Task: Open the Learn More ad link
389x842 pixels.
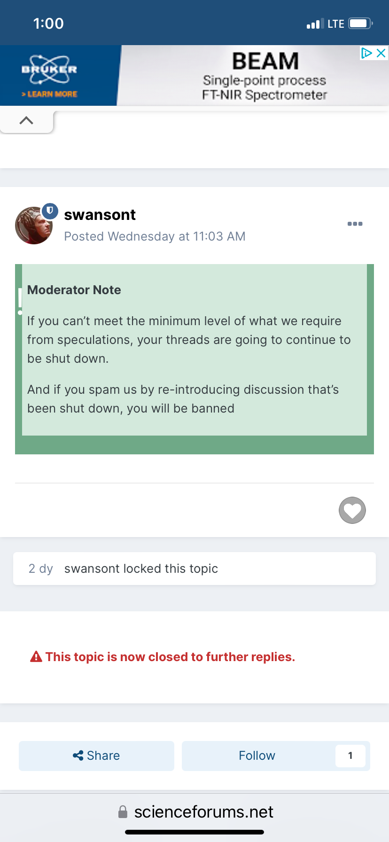Action: [49, 94]
